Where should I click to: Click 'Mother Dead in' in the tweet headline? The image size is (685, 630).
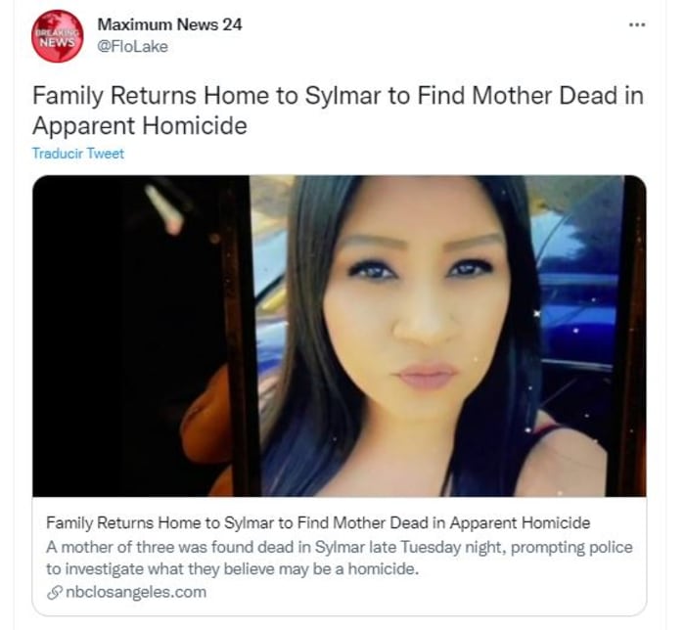click(558, 96)
